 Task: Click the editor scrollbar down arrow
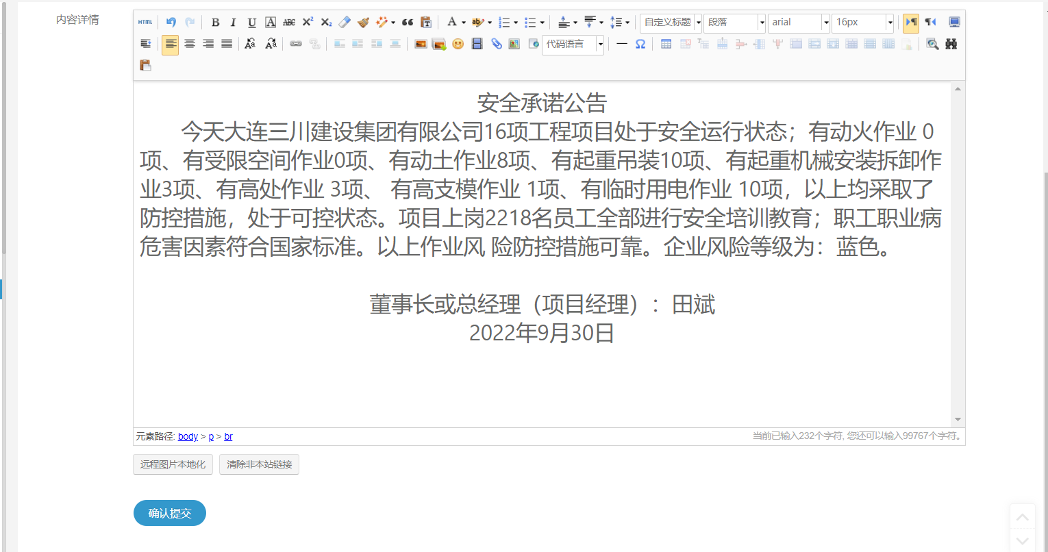pos(958,419)
